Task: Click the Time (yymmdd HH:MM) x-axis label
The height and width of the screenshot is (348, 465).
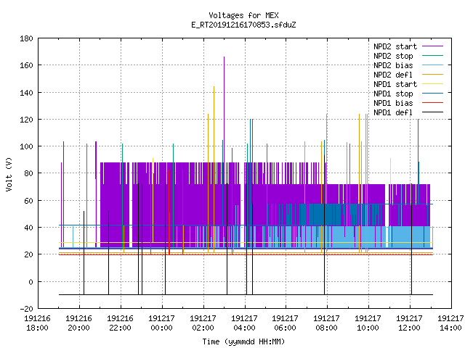Action: click(x=243, y=341)
